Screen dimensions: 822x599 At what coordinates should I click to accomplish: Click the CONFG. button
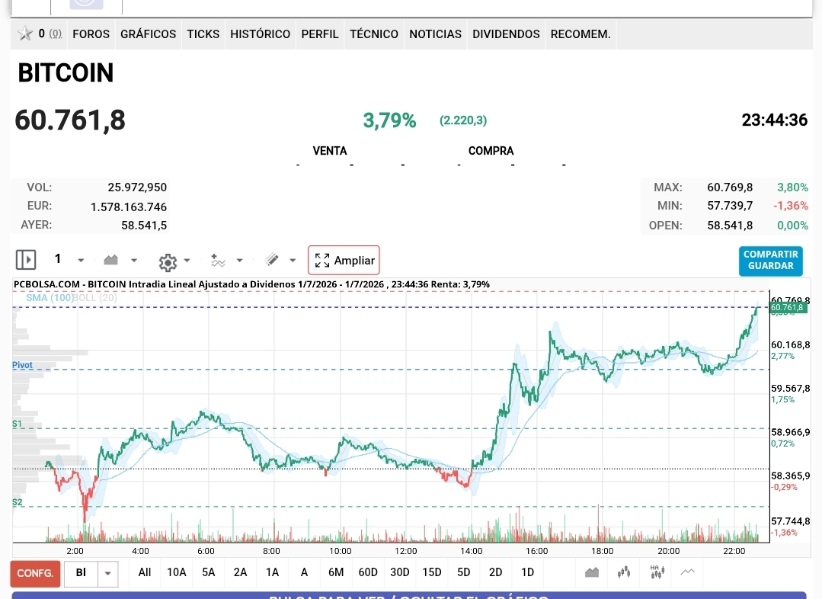pyautogui.click(x=35, y=573)
